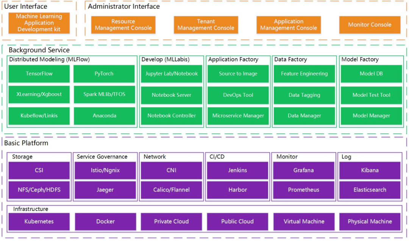Click the Application Factory label
Viewport: 409px width, 241px height.
(x=233, y=59)
